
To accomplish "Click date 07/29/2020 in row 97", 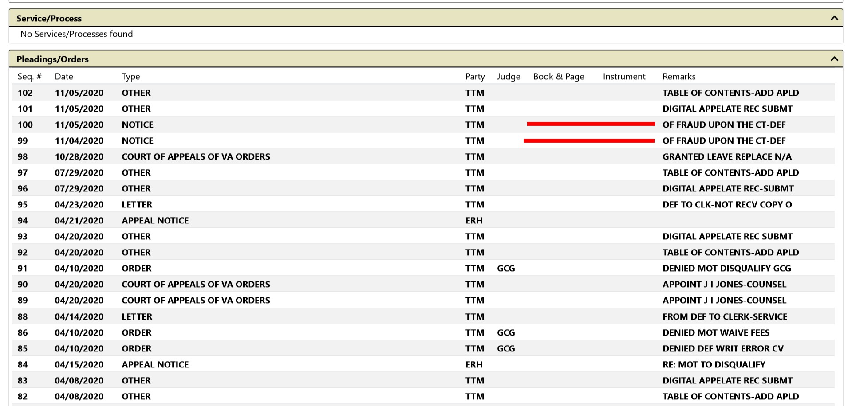I will click(x=79, y=172).
